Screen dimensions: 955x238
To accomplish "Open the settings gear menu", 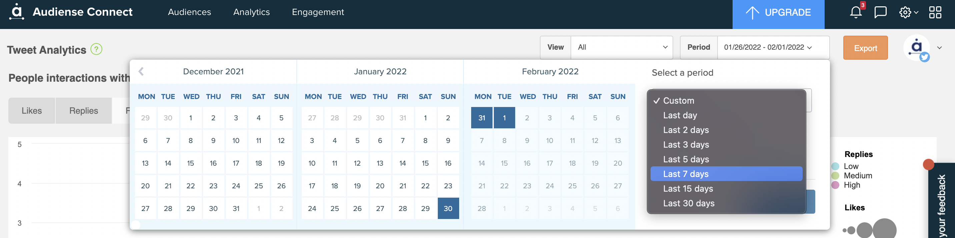I will 908,12.
